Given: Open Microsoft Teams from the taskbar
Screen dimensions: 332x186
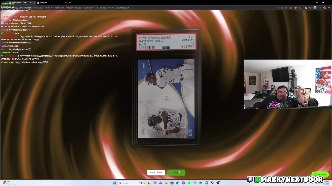Looking at the screenshot, I should 161,183.
